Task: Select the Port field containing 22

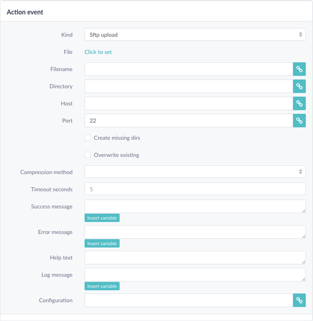Action: (x=189, y=121)
